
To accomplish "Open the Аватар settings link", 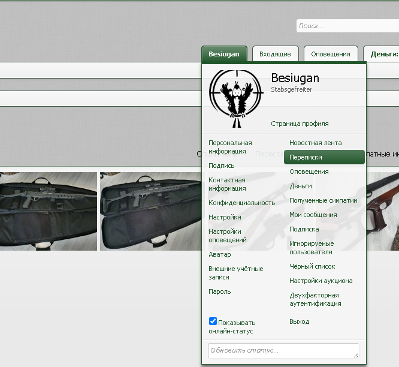I will (220, 254).
